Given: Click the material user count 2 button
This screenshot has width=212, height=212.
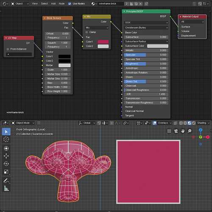Looking at the screenshot, I should tap(127, 4).
